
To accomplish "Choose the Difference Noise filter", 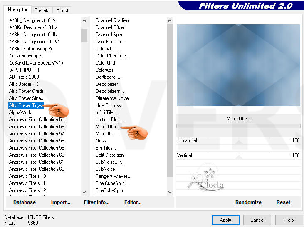I will (112, 98).
